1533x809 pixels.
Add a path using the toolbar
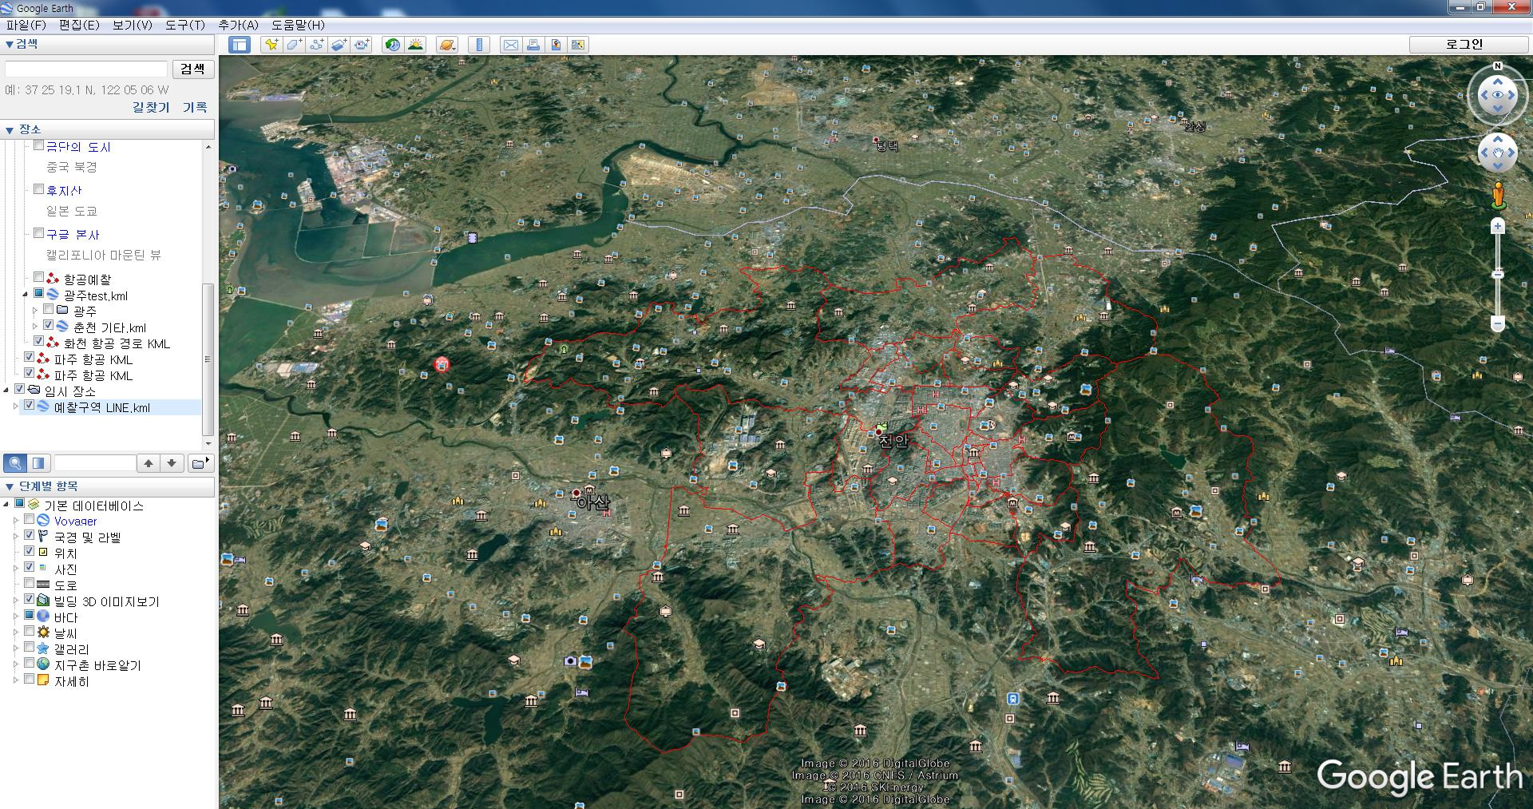(x=317, y=45)
